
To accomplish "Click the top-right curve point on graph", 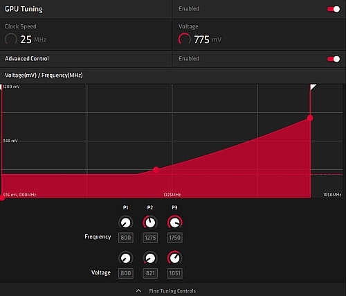I will tap(310, 118).
